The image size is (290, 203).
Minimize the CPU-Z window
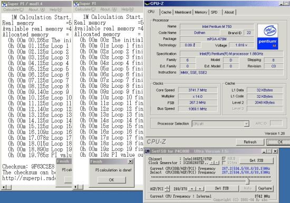click(x=281, y=4)
